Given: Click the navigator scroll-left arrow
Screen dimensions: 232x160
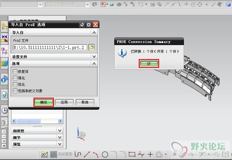Looking at the screenshot, I should point(14,121).
